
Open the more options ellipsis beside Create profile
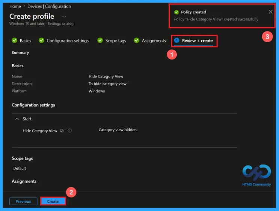(64, 17)
